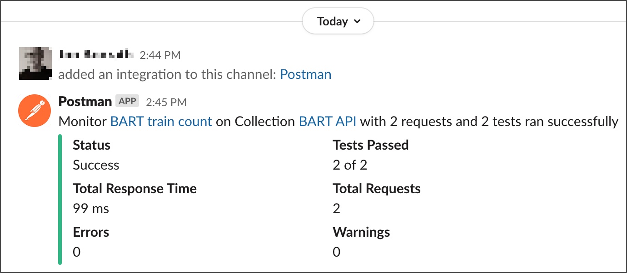Click the Warnings field heading

click(361, 232)
